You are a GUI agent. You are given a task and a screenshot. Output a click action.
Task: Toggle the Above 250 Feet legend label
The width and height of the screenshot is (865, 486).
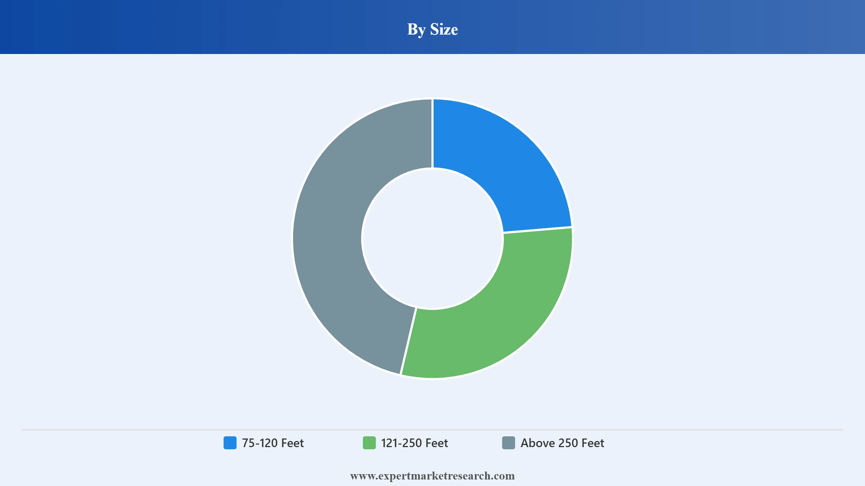point(562,443)
